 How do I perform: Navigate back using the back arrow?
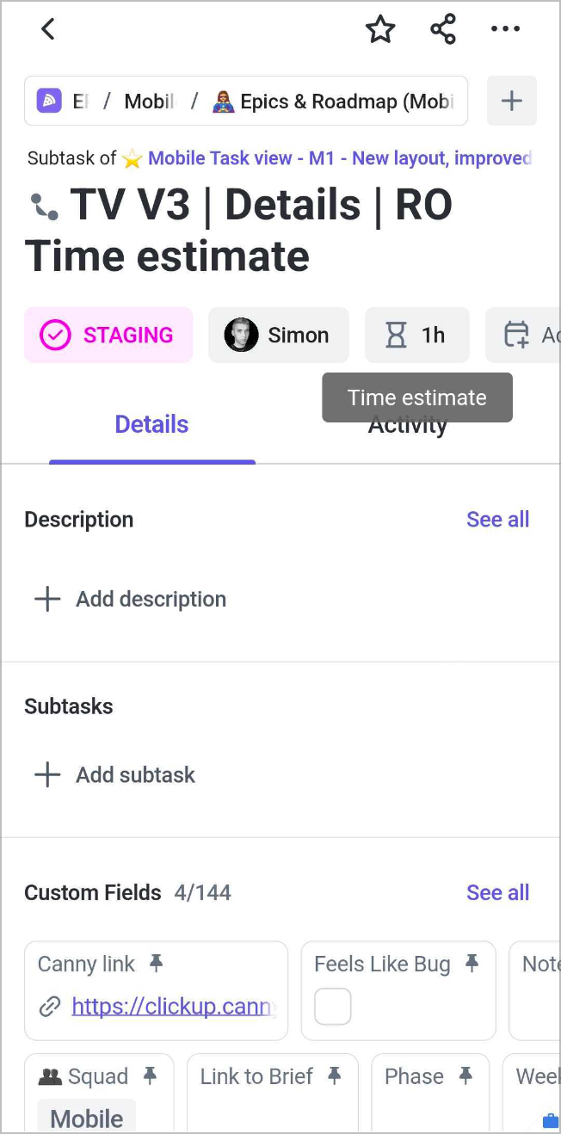pyautogui.click(x=47, y=28)
